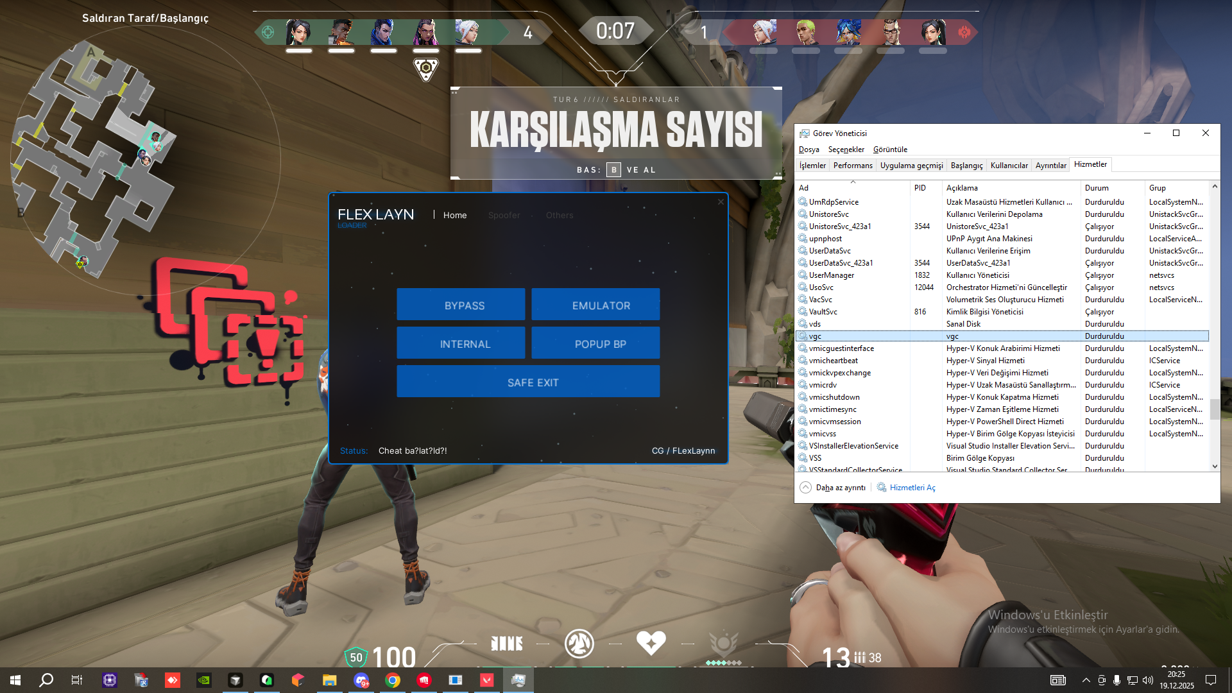
Task: Open the Dosya menu in Task Manager
Action: 809,150
